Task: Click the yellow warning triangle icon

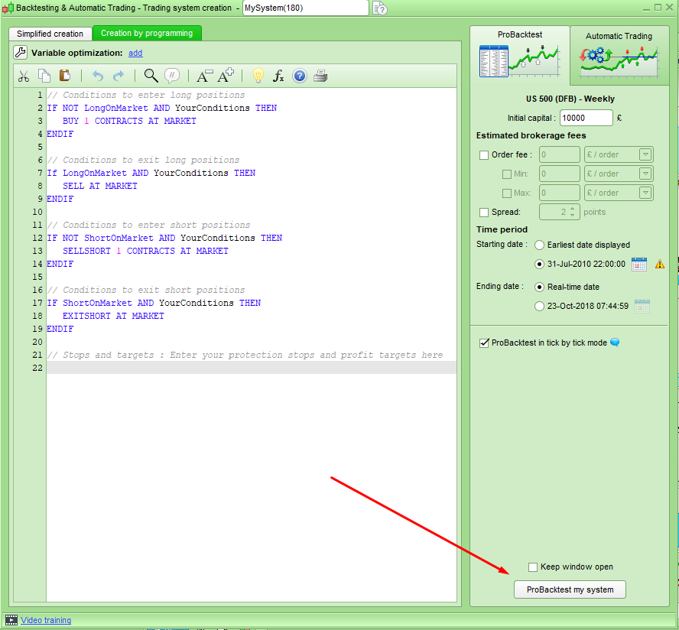Action: click(660, 264)
